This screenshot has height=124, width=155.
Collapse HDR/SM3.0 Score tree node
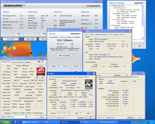click(113, 14)
